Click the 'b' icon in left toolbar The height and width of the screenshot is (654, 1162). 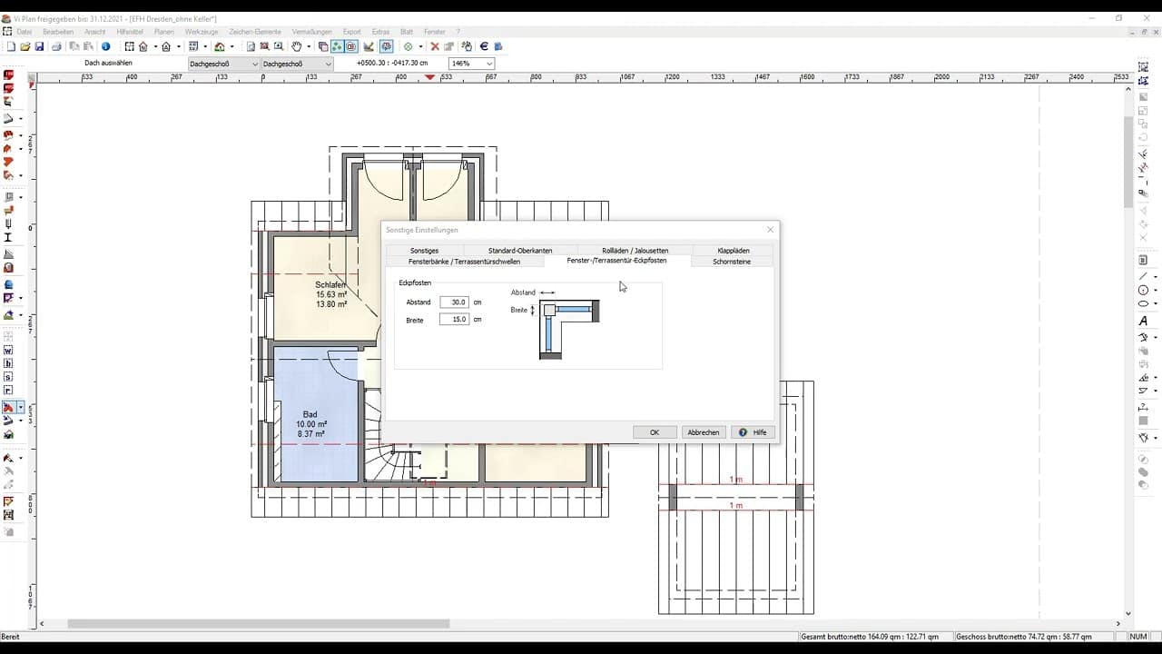point(8,363)
